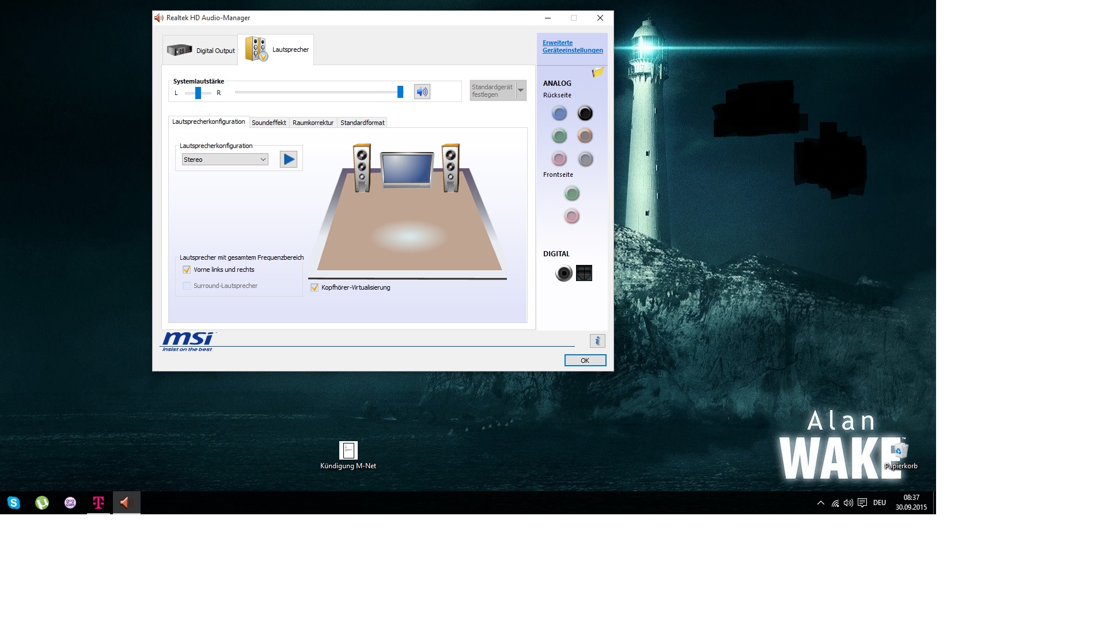Viewport: 1106px width, 622px height.
Task: Click the mute speaker volume icon
Action: click(422, 92)
